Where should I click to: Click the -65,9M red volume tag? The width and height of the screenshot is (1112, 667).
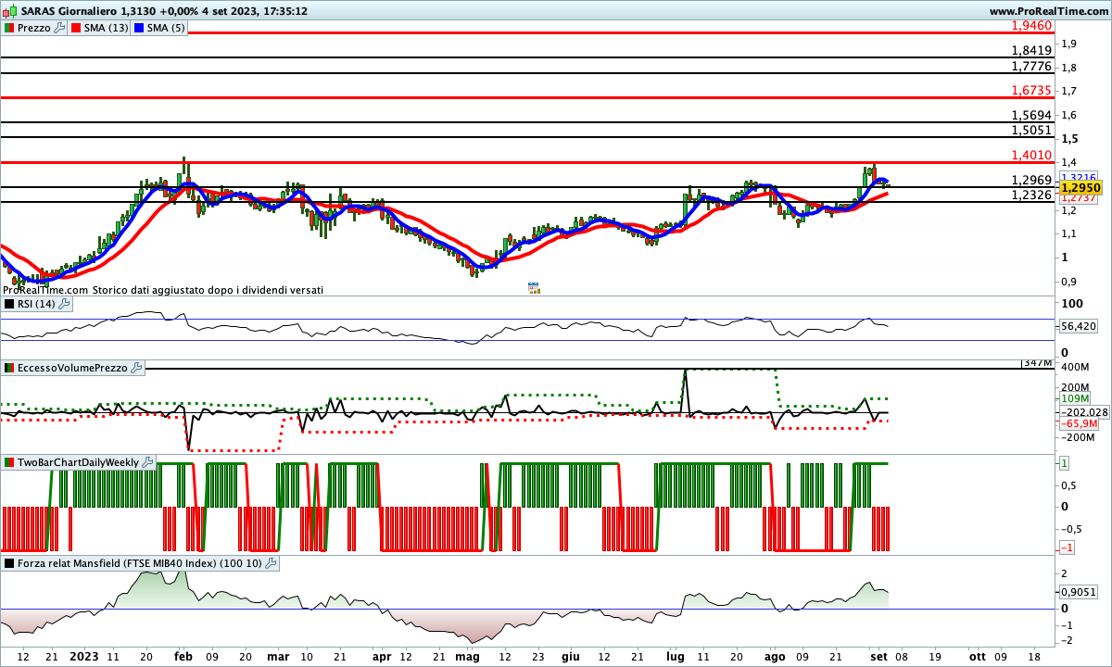click(1078, 423)
